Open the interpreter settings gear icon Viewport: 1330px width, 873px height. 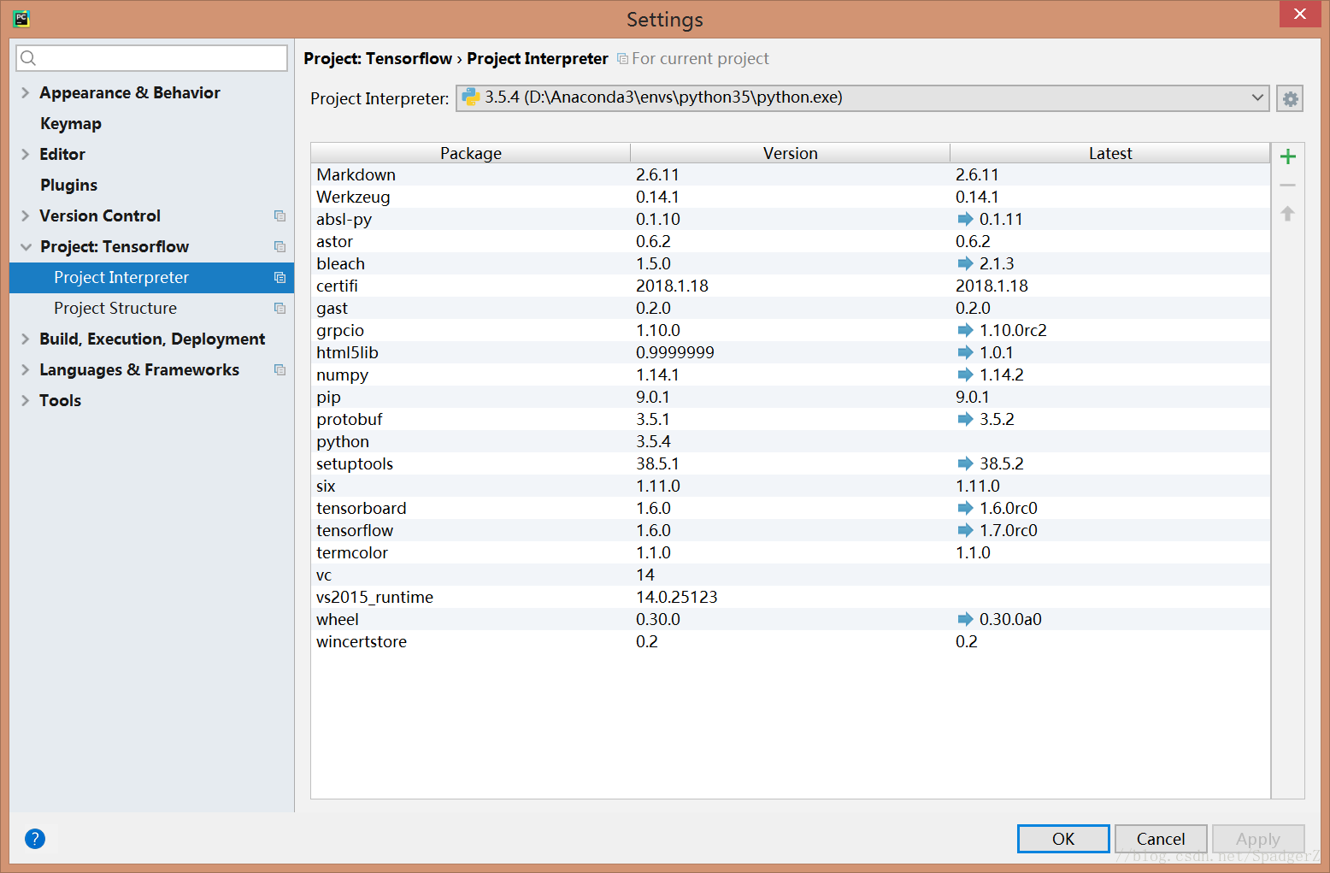(1289, 97)
